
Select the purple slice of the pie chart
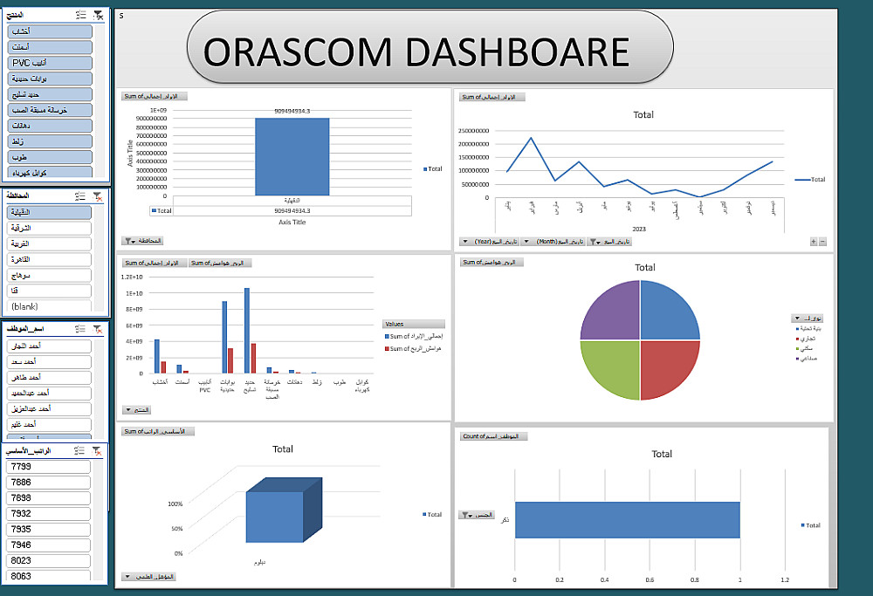tap(615, 314)
